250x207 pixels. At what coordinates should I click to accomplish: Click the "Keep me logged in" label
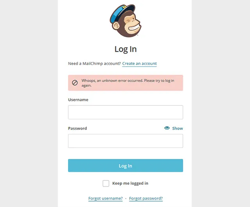(x=130, y=183)
